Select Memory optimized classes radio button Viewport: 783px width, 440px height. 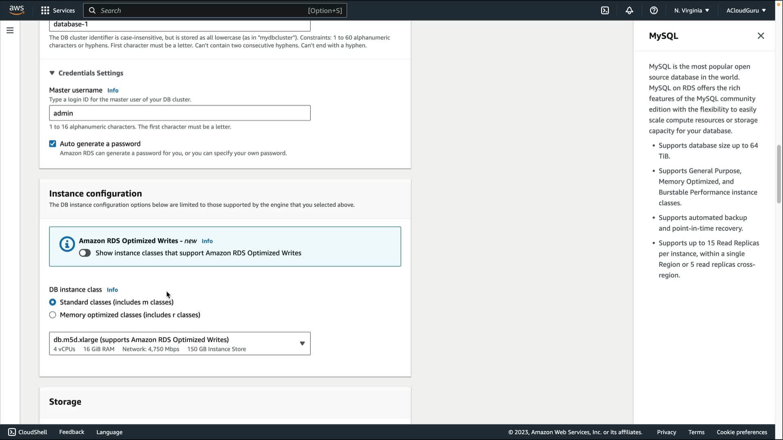click(x=53, y=315)
